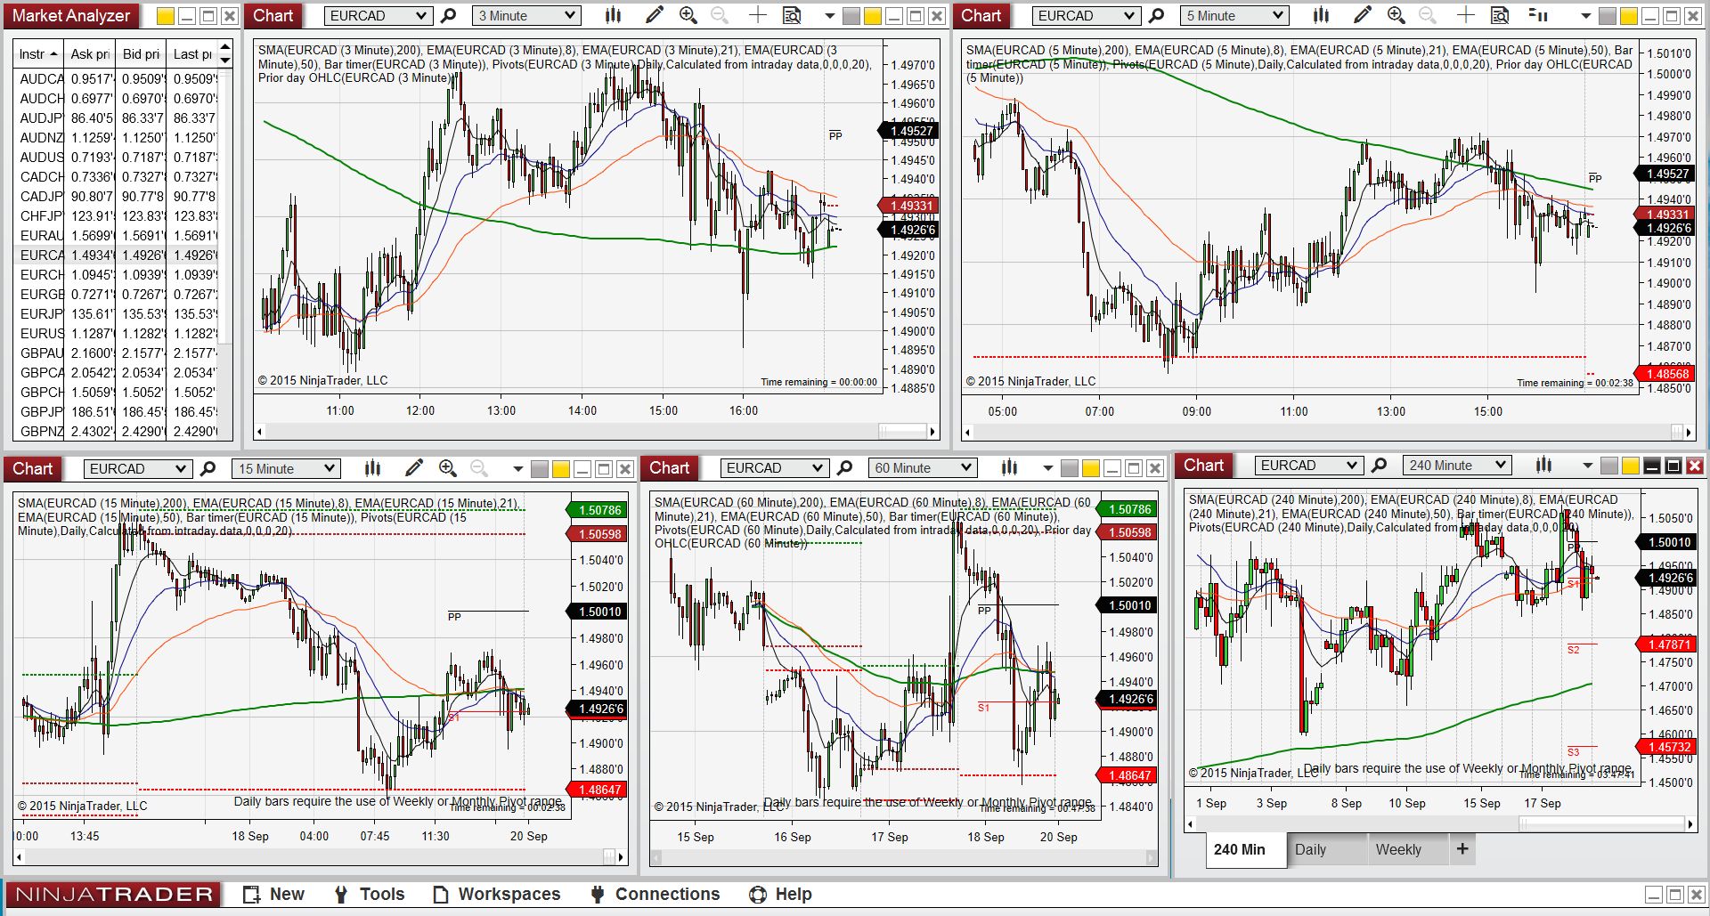
Task: Open bar style settings on 3 Minute chart
Action: pyautogui.click(x=613, y=15)
